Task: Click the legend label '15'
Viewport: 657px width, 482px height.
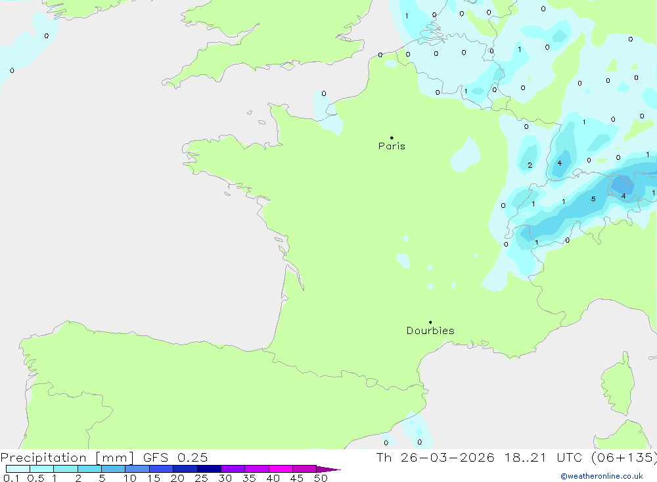Action: tap(154, 478)
